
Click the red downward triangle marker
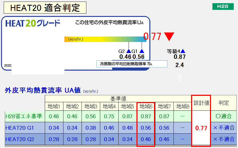coord(169,37)
